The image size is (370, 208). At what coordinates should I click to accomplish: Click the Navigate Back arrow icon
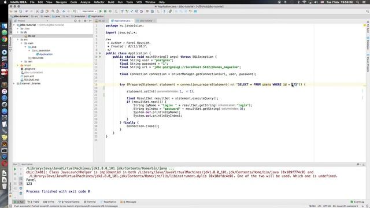tap(64, 12)
